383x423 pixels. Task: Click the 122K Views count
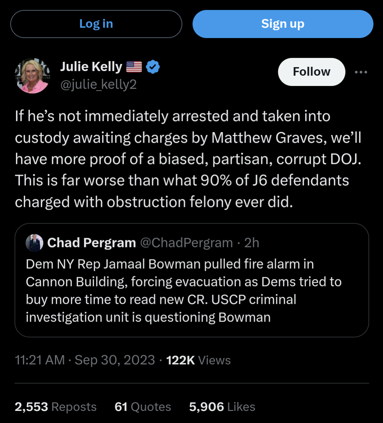[x=198, y=360]
